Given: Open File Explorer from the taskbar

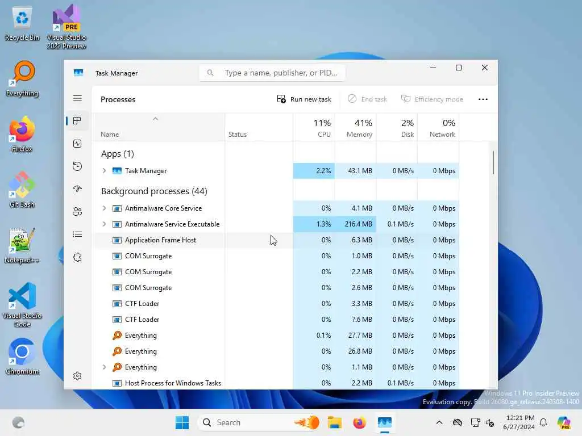Looking at the screenshot, I should pos(334,422).
